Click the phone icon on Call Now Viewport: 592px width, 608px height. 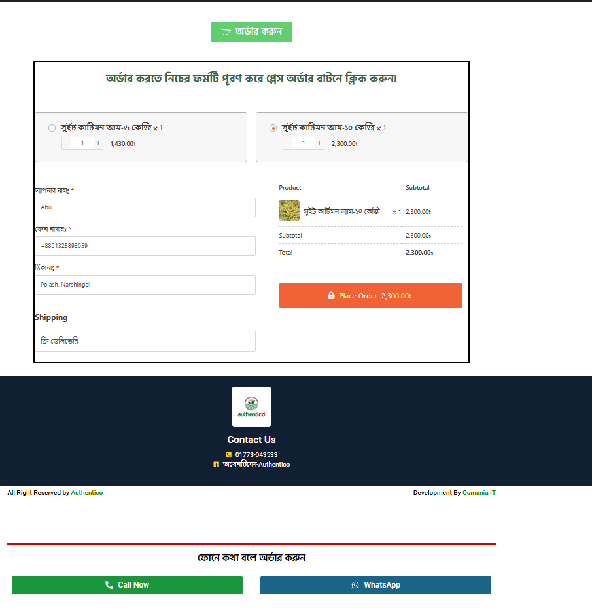tap(109, 585)
